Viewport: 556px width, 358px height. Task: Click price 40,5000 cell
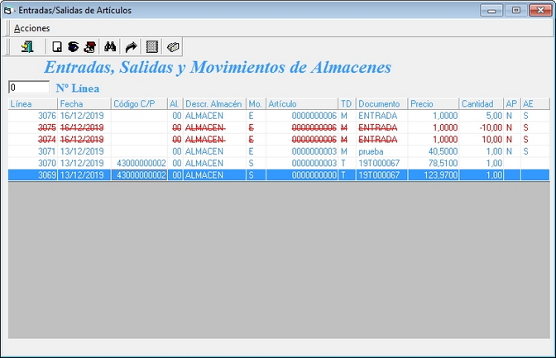(434, 151)
